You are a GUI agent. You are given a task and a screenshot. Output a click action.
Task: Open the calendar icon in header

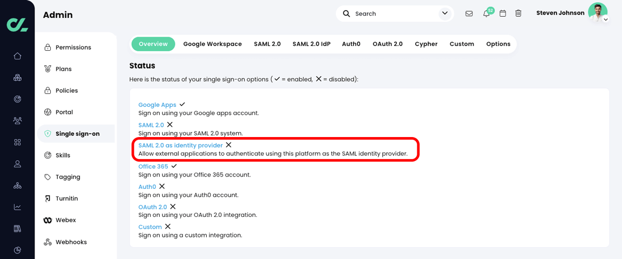503,13
